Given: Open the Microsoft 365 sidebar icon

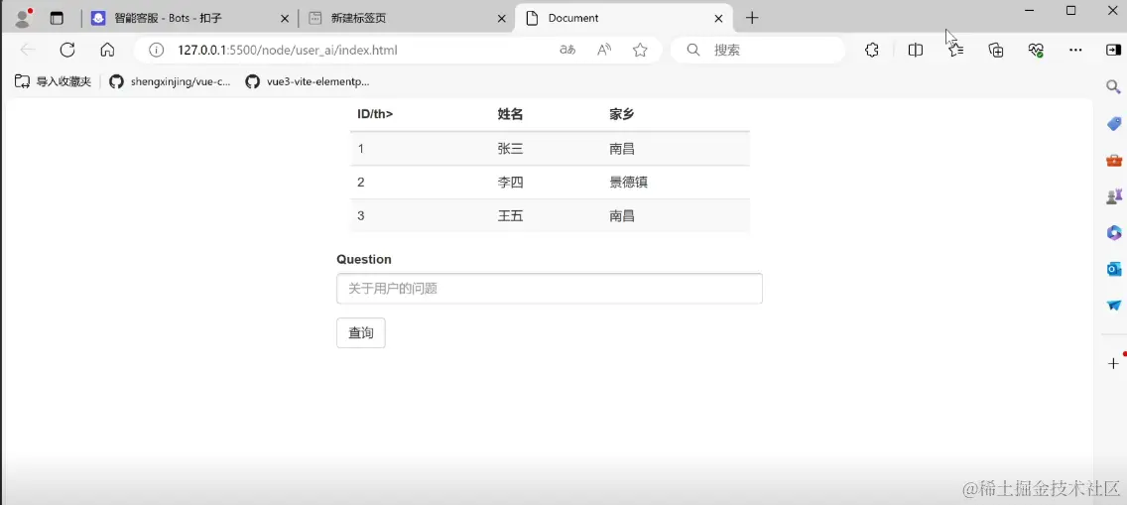Looking at the screenshot, I should click(1113, 232).
